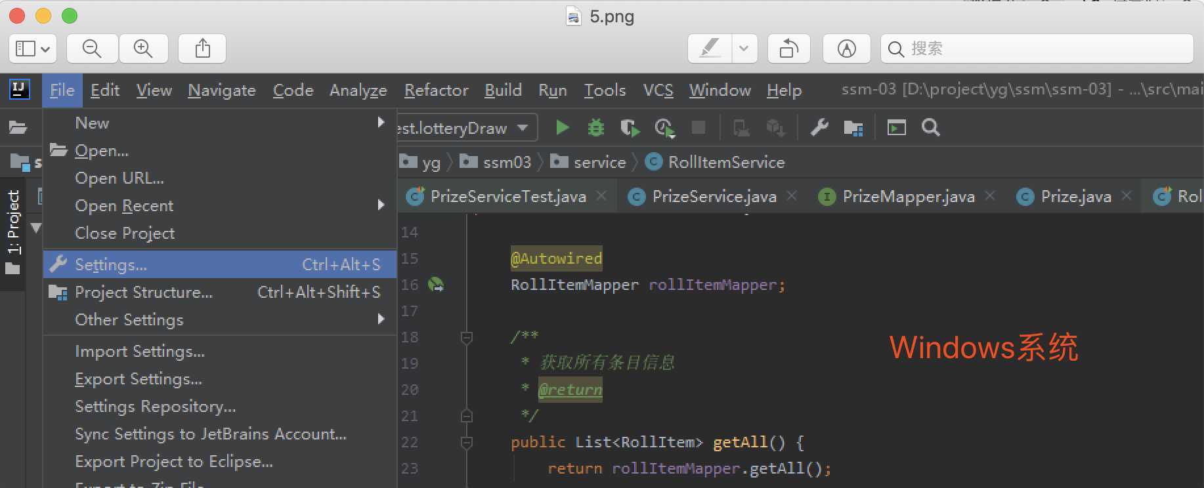The height and width of the screenshot is (488, 1204).
Task: Choose Import Settings... entry
Action: [x=220, y=352]
